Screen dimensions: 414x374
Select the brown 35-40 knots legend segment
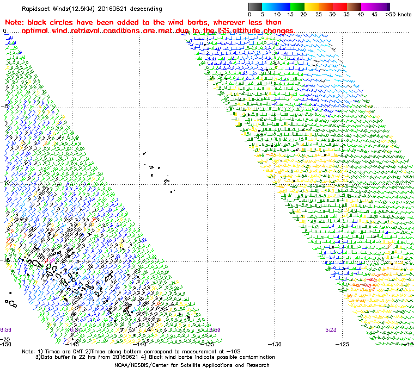pyautogui.click(x=354, y=7)
